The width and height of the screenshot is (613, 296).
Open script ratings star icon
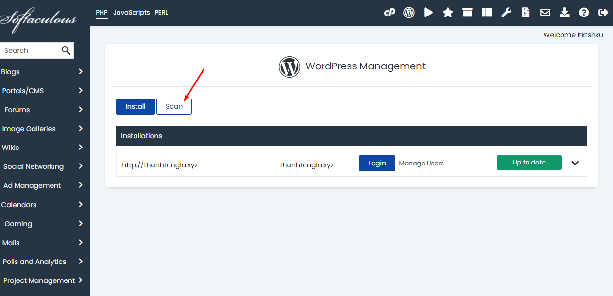pos(448,13)
